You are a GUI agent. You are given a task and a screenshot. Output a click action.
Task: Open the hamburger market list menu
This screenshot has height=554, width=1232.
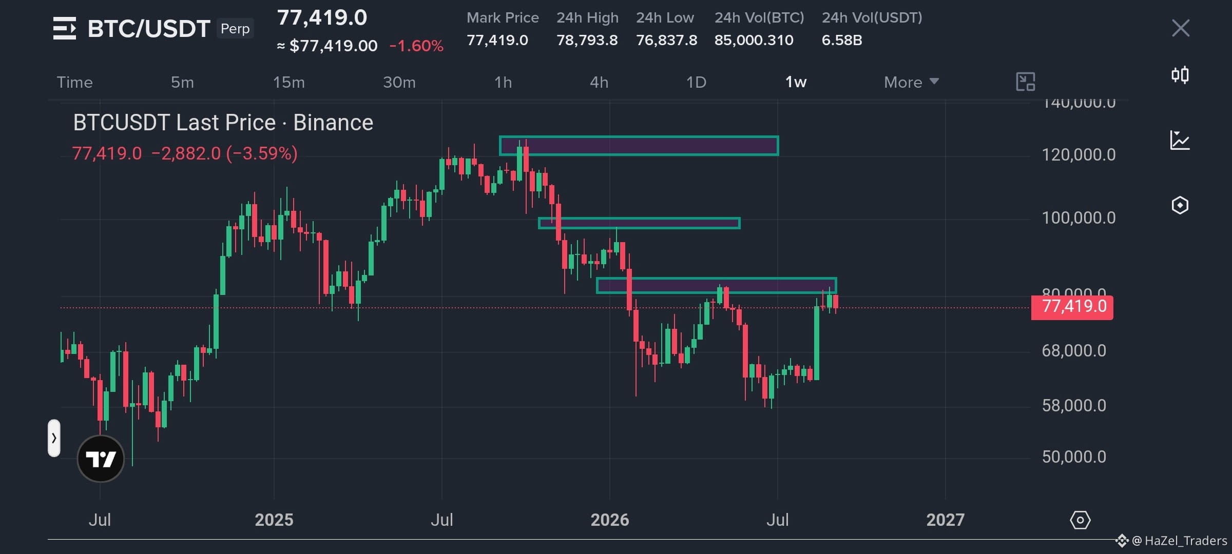65,28
